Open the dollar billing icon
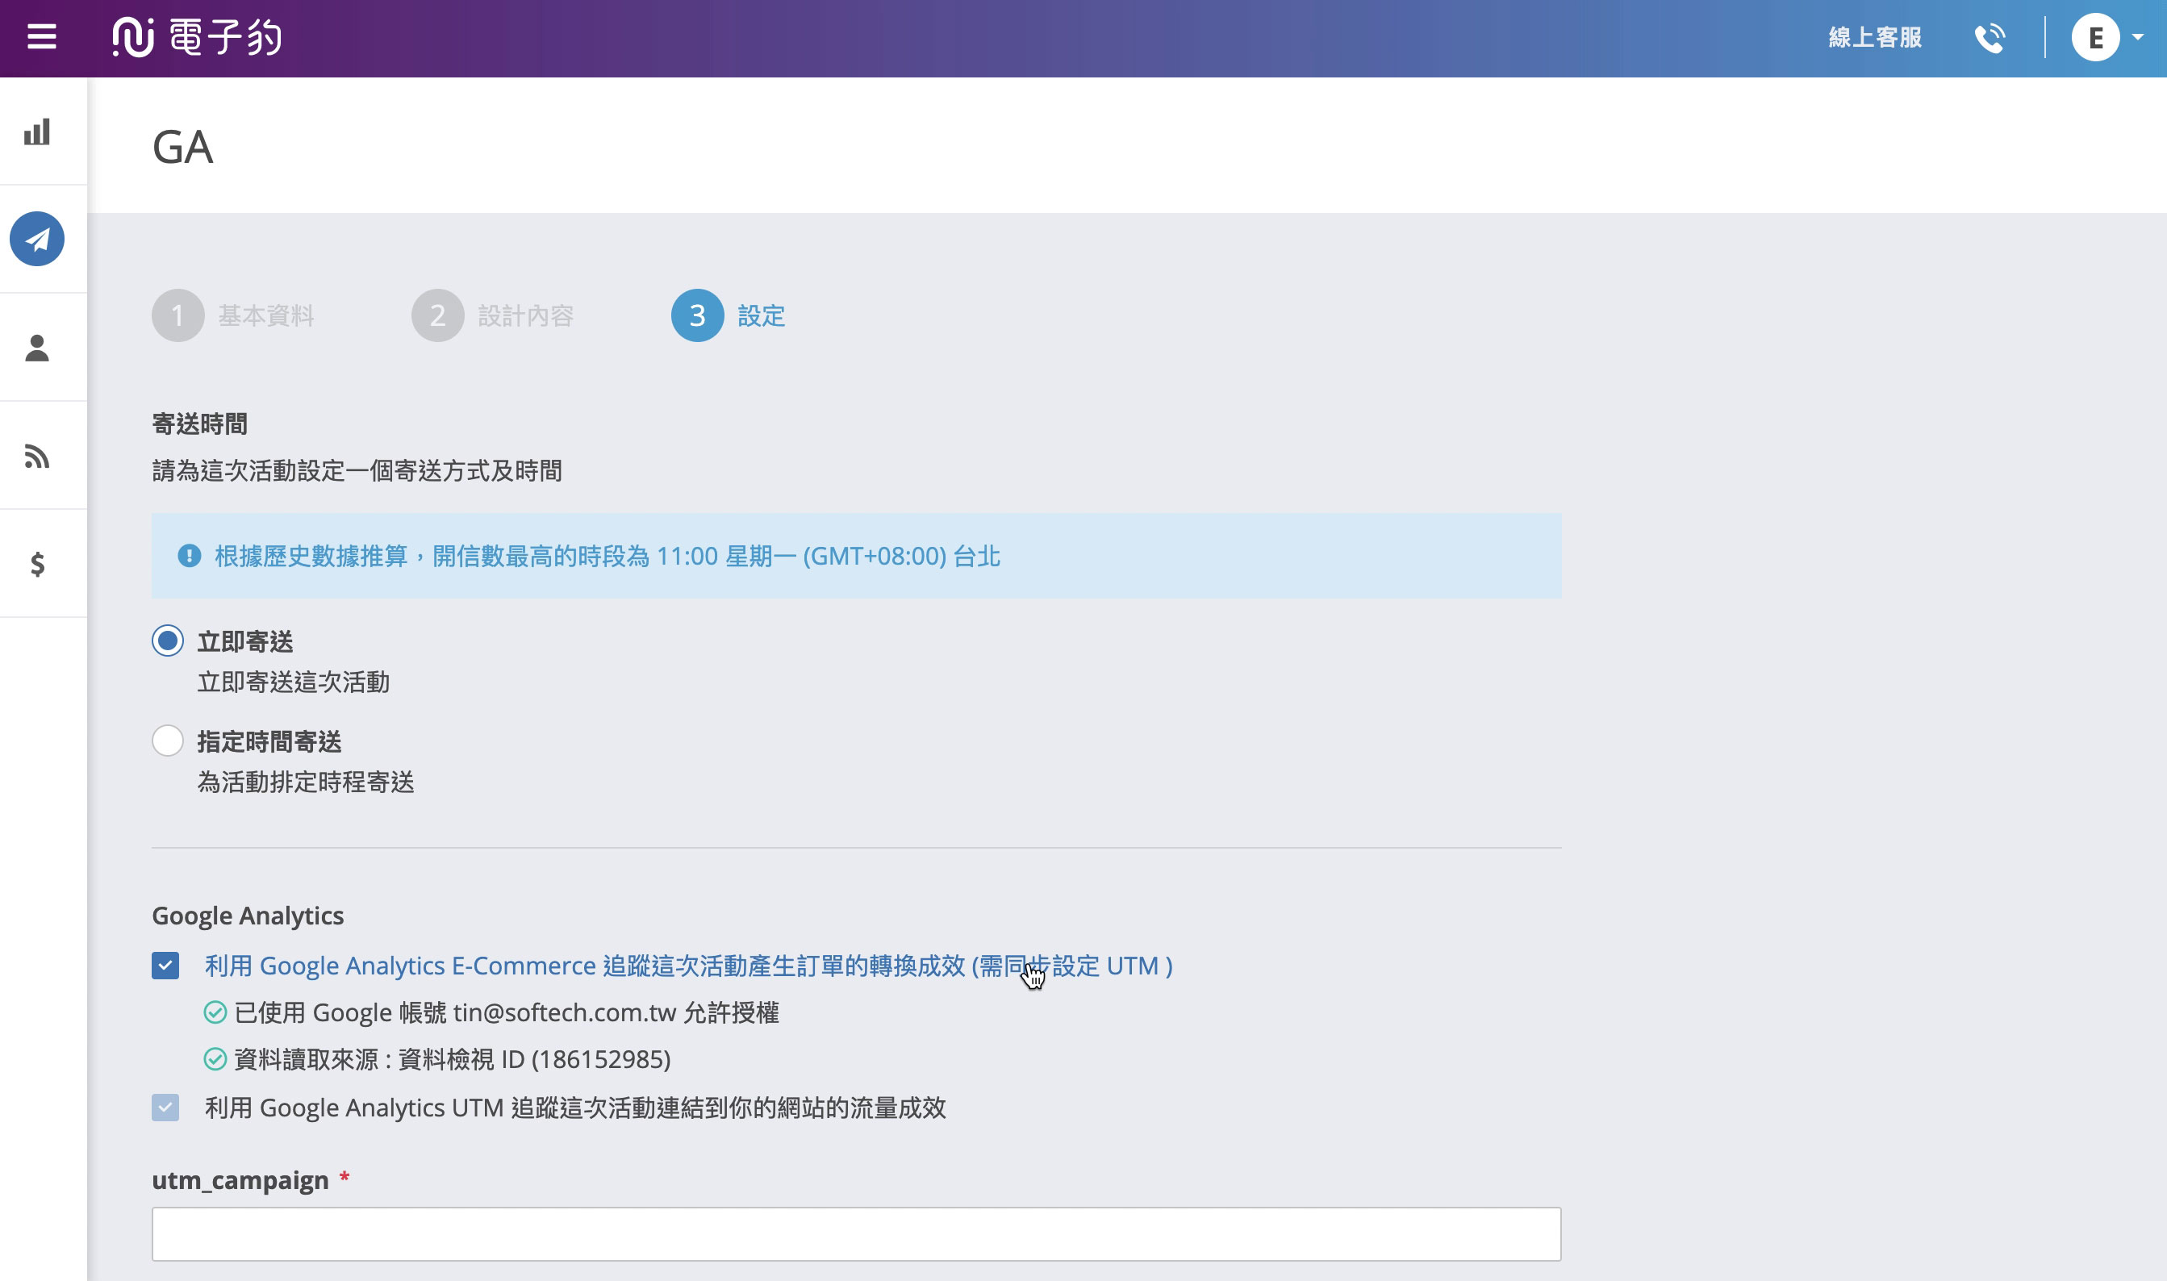Screen dimensions: 2167x1281 point(37,564)
